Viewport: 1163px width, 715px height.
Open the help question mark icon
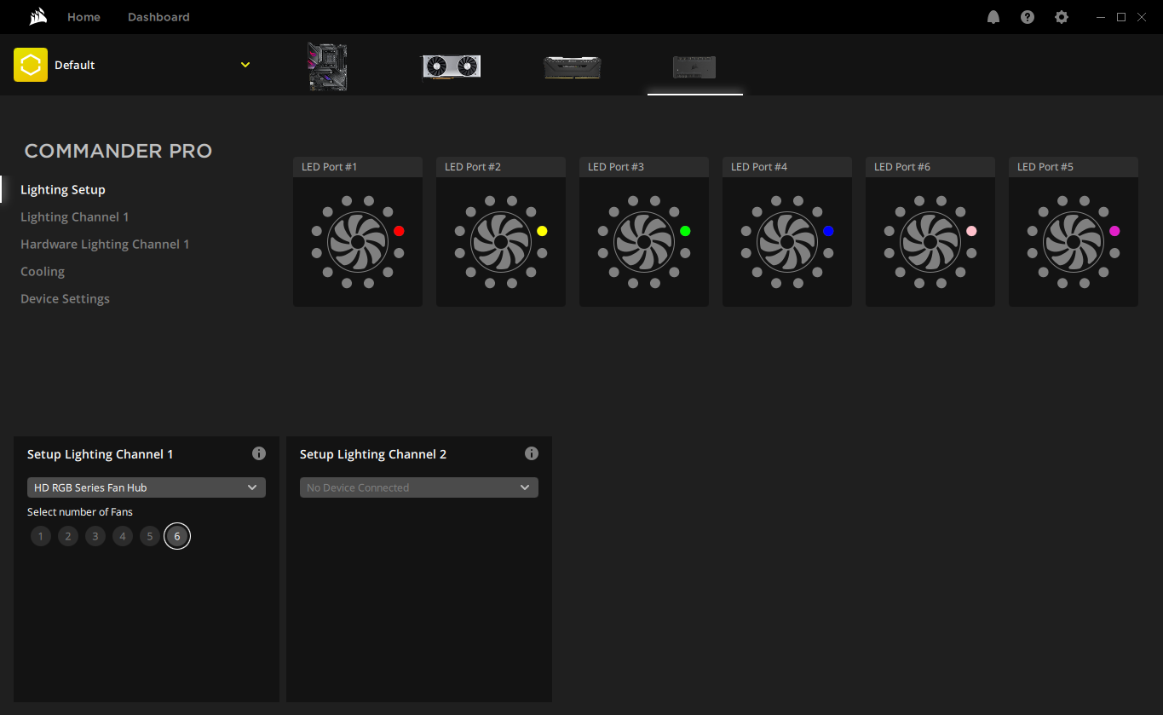point(1028,17)
